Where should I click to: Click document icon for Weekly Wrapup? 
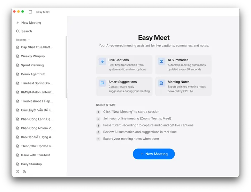pos(18,56)
